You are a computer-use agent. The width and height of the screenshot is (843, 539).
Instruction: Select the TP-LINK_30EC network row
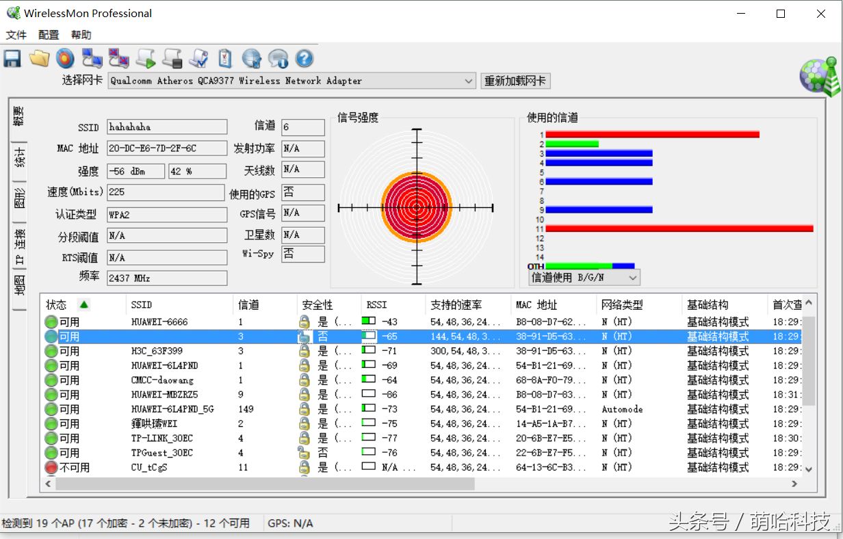pyautogui.click(x=421, y=438)
